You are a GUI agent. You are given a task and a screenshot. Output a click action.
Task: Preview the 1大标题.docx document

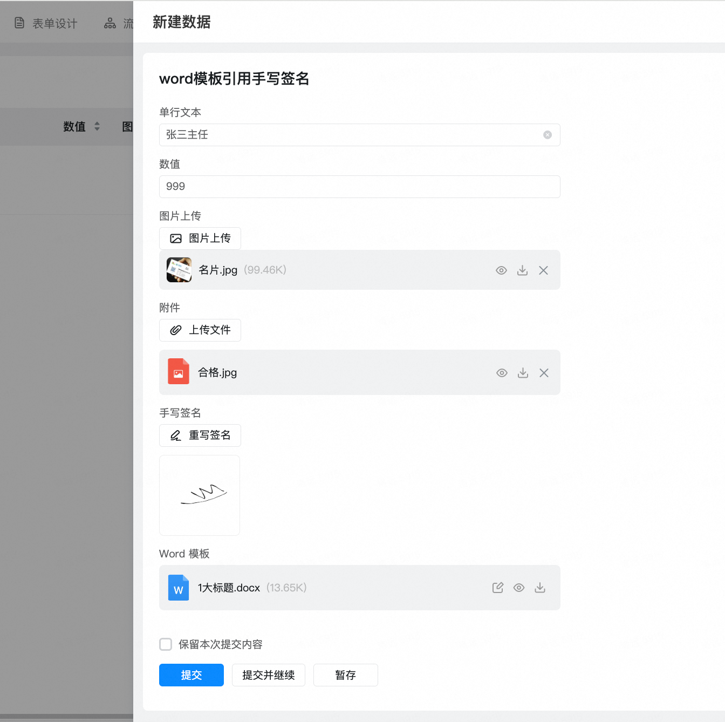518,588
